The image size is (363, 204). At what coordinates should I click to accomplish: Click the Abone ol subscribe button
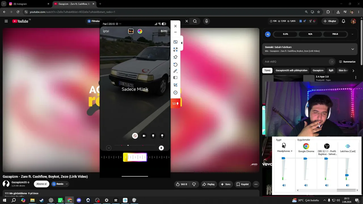point(41,184)
